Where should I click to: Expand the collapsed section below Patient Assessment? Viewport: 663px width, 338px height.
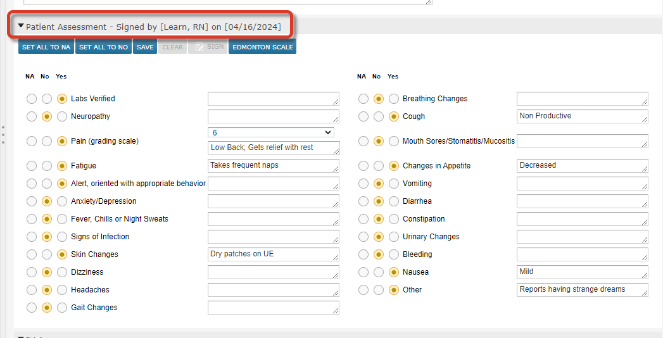pos(21,337)
